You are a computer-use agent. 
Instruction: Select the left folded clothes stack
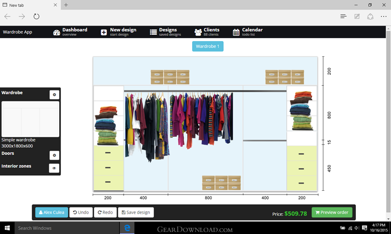[x=106, y=125]
